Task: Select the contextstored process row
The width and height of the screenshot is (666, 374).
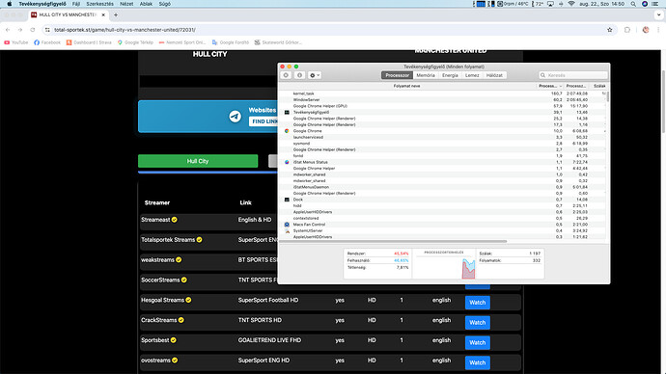Action: point(442,218)
